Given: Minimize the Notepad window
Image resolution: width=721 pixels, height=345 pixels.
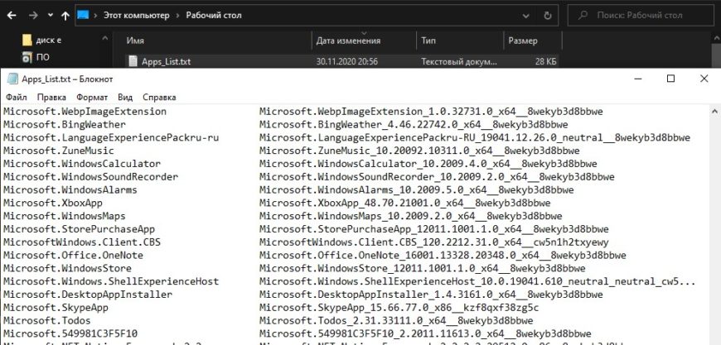Looking at the screenshot, I should (x=638, y=79).
